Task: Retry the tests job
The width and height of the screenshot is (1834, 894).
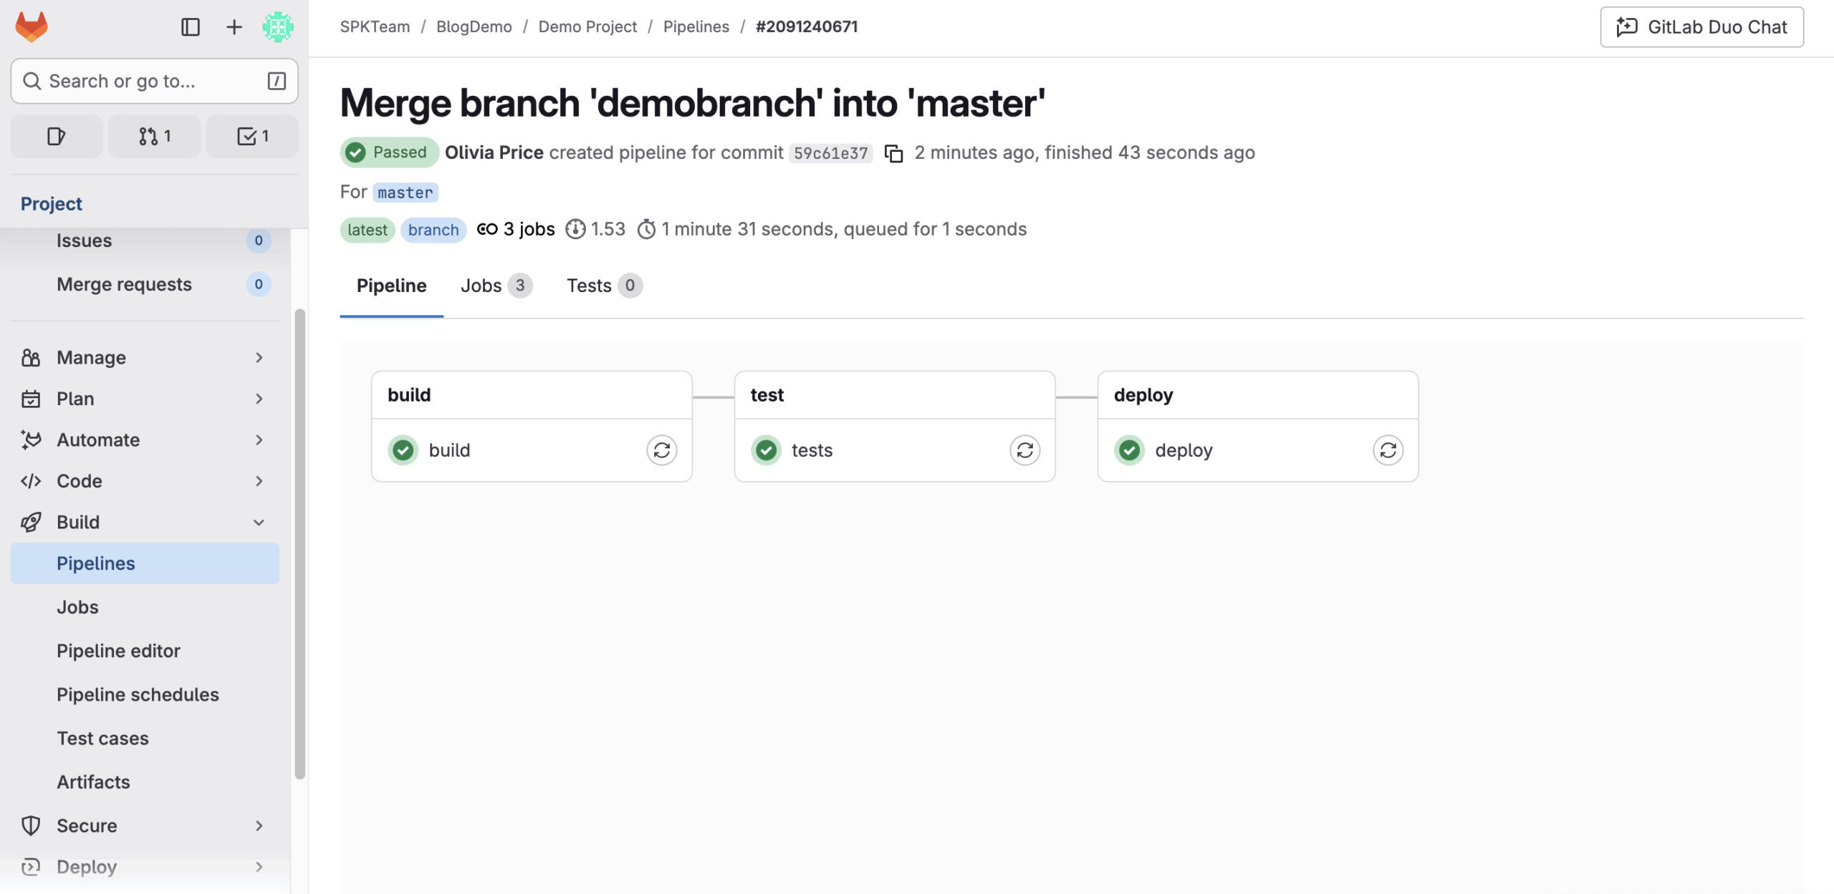Action: coord(1024,450)
